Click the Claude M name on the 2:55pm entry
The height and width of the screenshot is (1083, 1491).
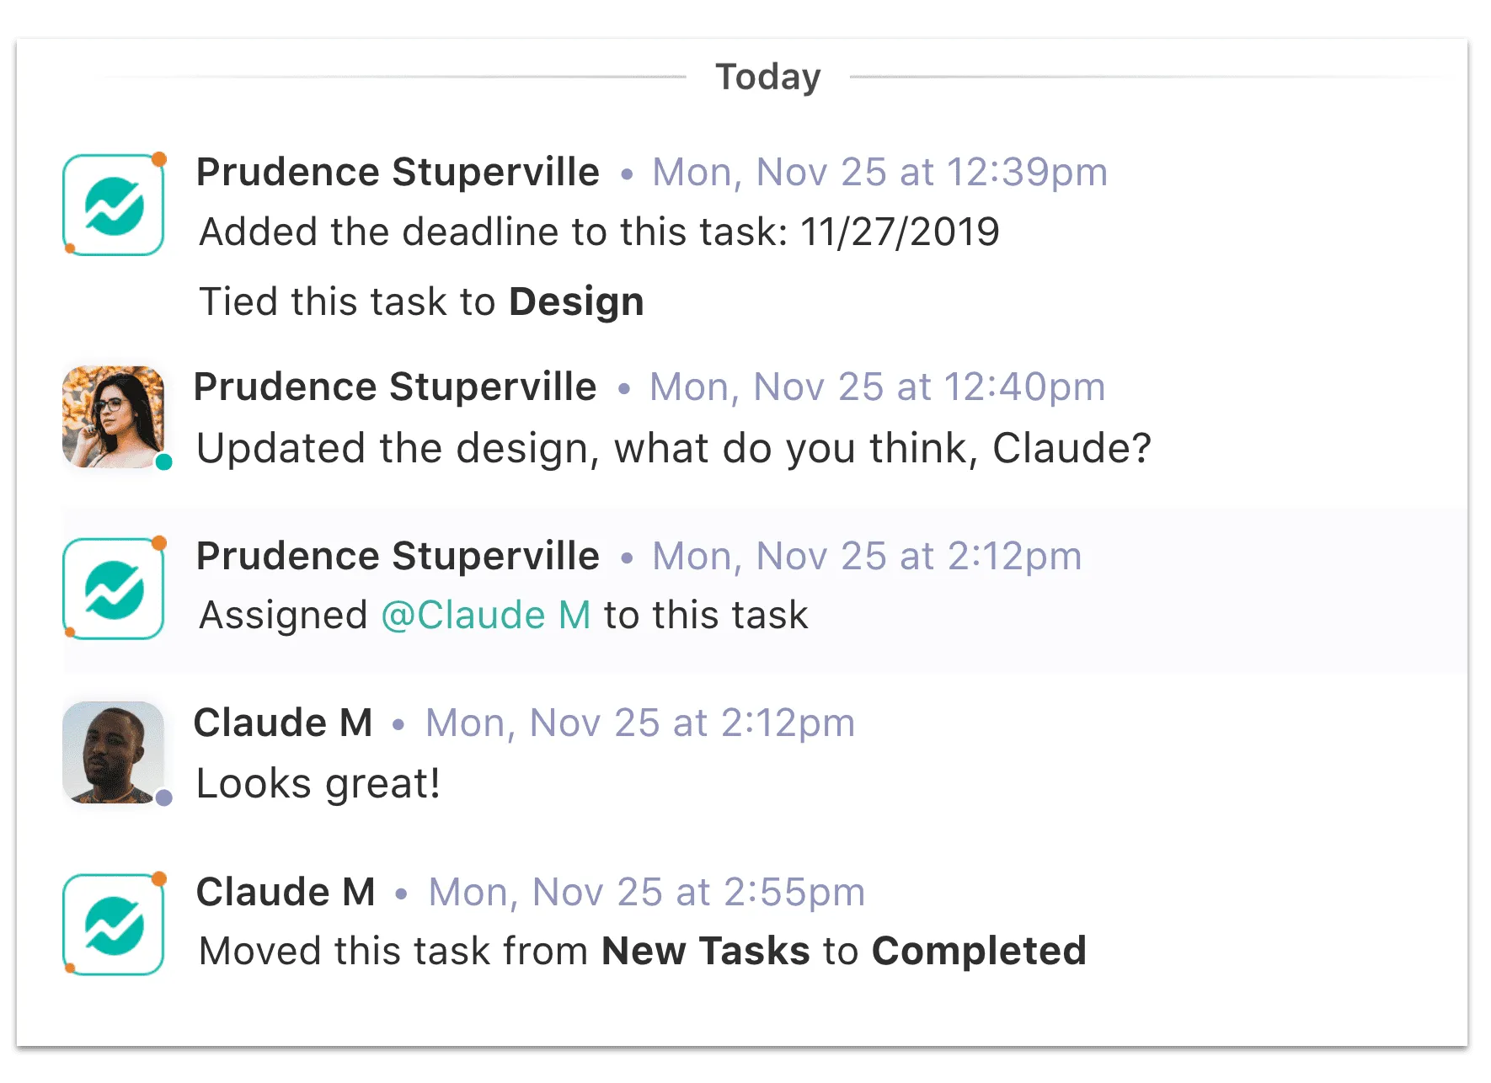286,892
